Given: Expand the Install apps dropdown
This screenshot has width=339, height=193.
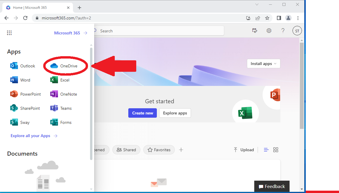Looking at the screenshot, I should 264,64.
